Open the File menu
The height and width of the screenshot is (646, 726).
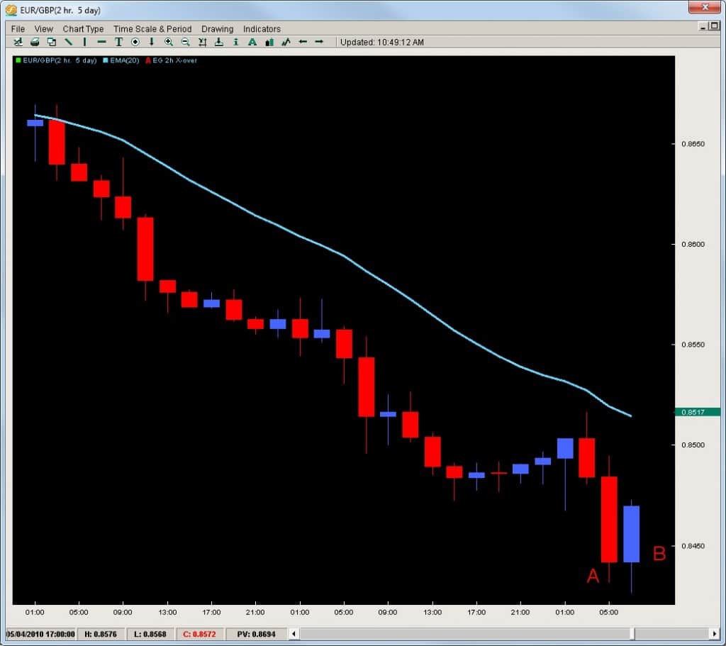point(18,28)
